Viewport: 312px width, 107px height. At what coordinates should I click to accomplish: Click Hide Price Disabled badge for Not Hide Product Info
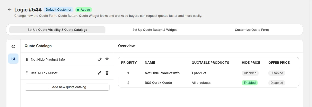(250, 73)
